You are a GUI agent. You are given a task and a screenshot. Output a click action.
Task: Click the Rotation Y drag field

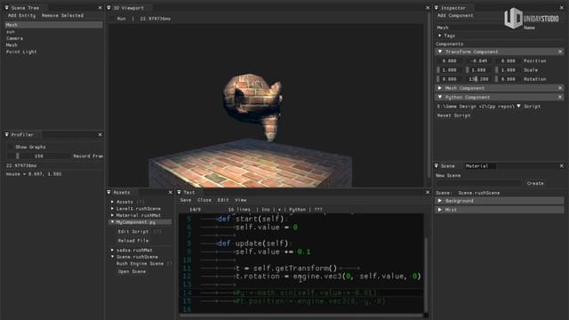478,79
